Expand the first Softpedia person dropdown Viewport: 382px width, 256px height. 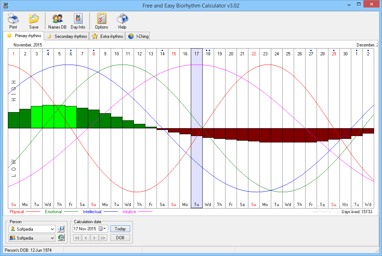pos(52,229)
